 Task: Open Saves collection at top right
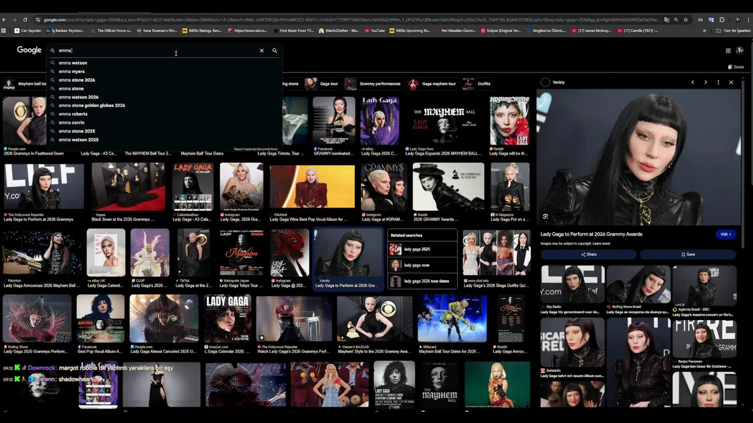(x=736, y=67)
